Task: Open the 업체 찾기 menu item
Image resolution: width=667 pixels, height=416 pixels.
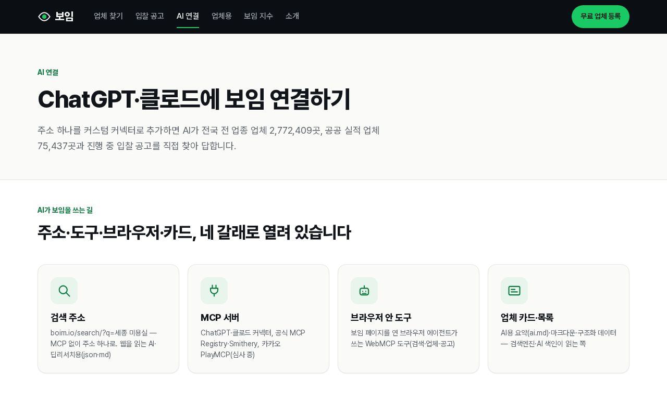Action: click(x=108, y=16)
